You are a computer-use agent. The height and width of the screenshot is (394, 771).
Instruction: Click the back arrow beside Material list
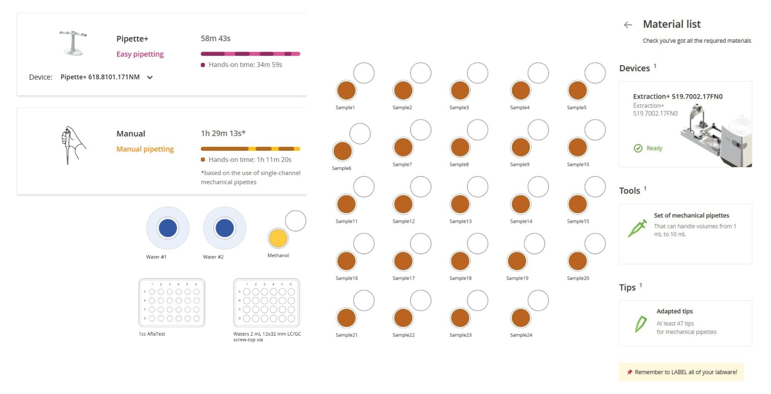pos(628,25)
